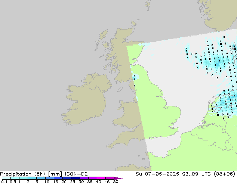
Task: Pick the legend swatch between 1 and 2
Action: [x=24, y=178]
